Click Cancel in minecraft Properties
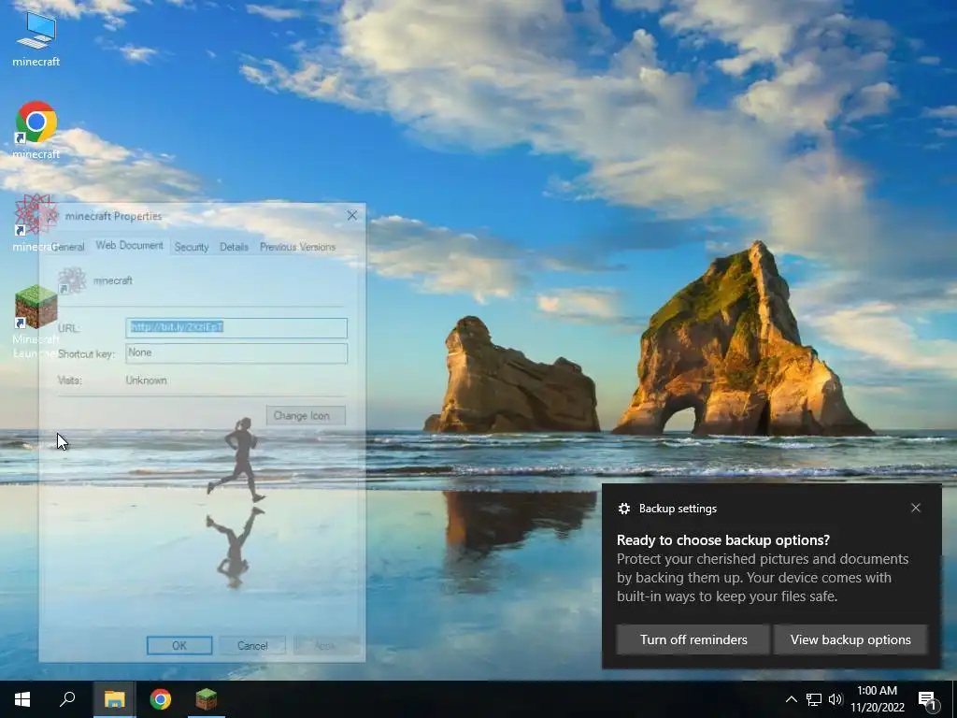Screen dimensions: 957x718 pos(252,645)
